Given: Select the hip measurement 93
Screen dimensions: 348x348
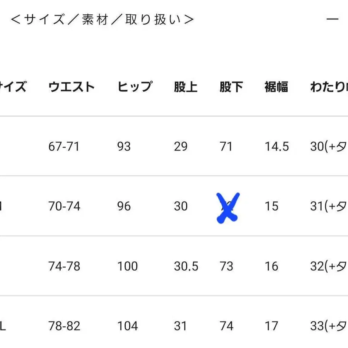Looking at the screenshot, I should click(123, 147).
